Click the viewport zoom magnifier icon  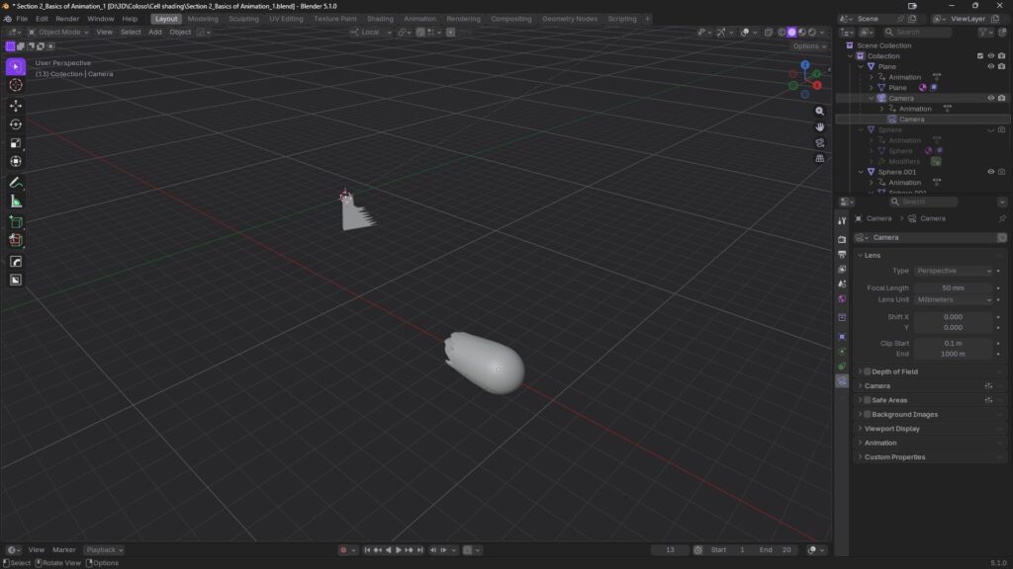pos(819,112)
